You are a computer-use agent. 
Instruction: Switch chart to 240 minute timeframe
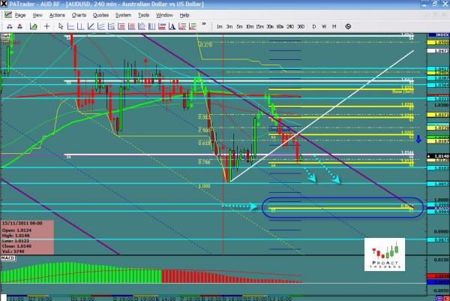point(289,26)
